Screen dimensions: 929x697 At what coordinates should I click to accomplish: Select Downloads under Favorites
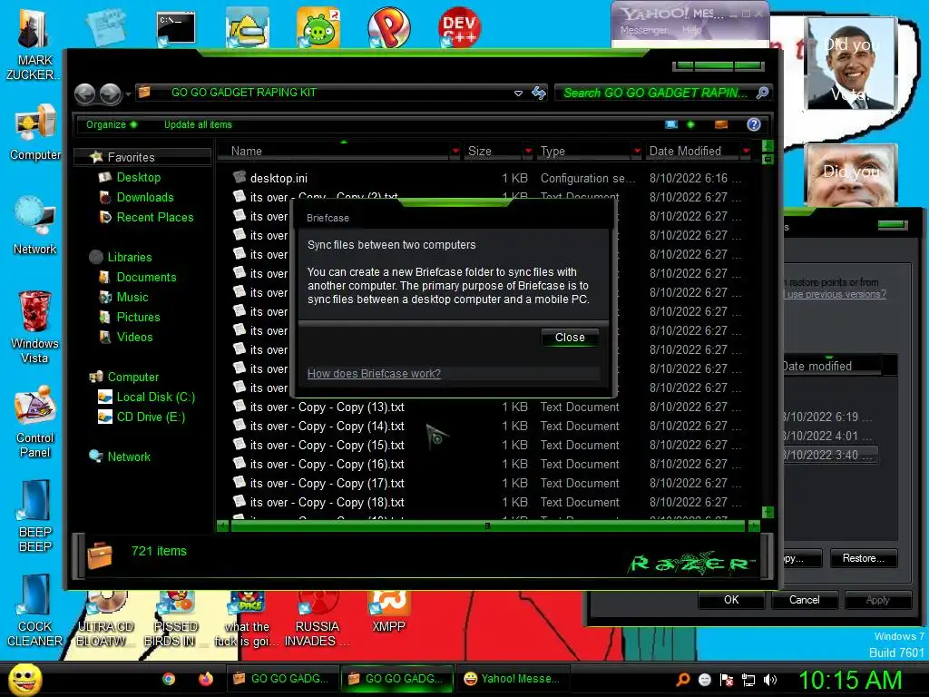(144, 197)
